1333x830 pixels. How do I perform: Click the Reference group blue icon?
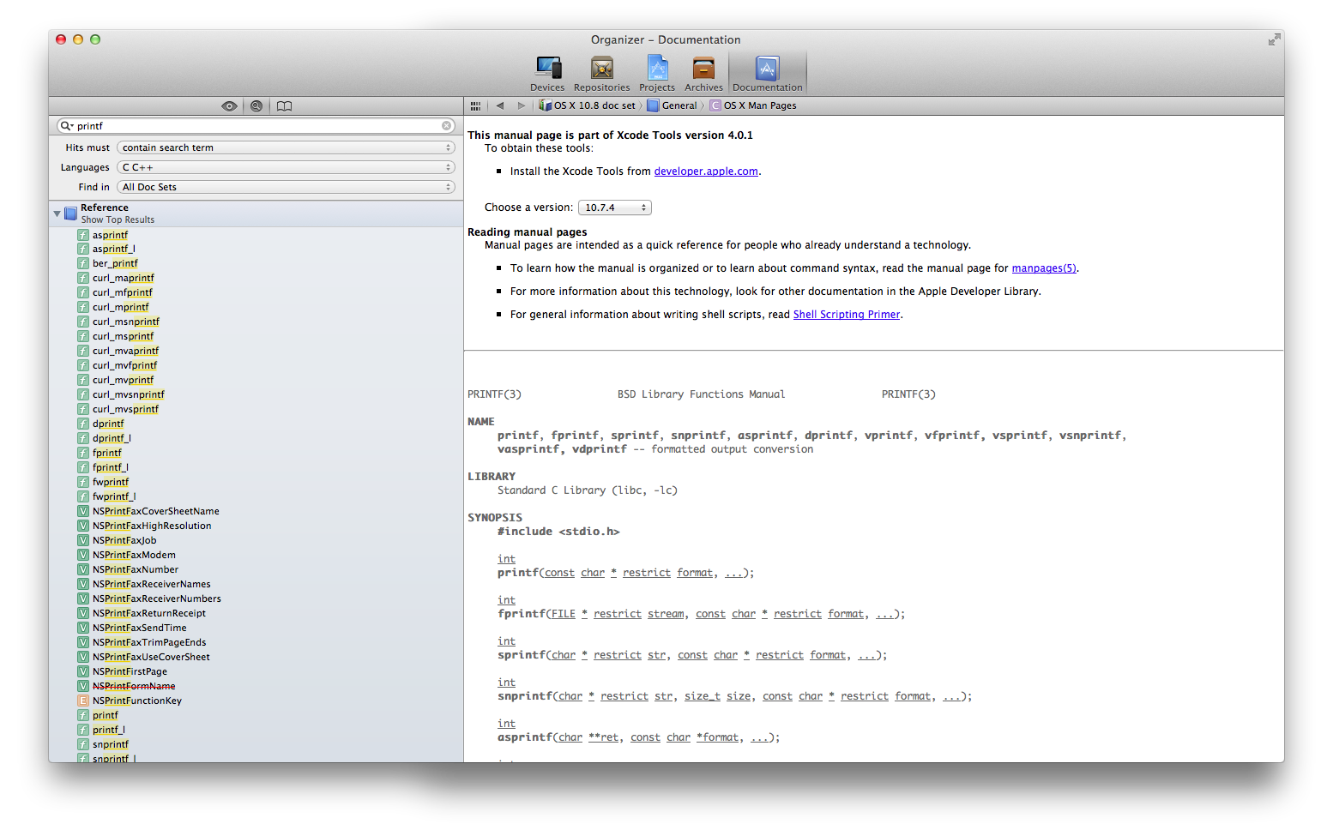pos(71,214)
